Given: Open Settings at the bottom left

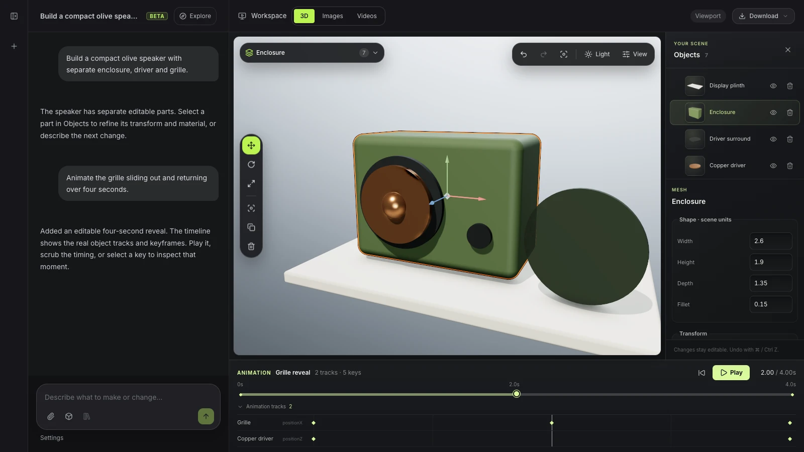Looking at the screenshot, I should pos(52,438).
